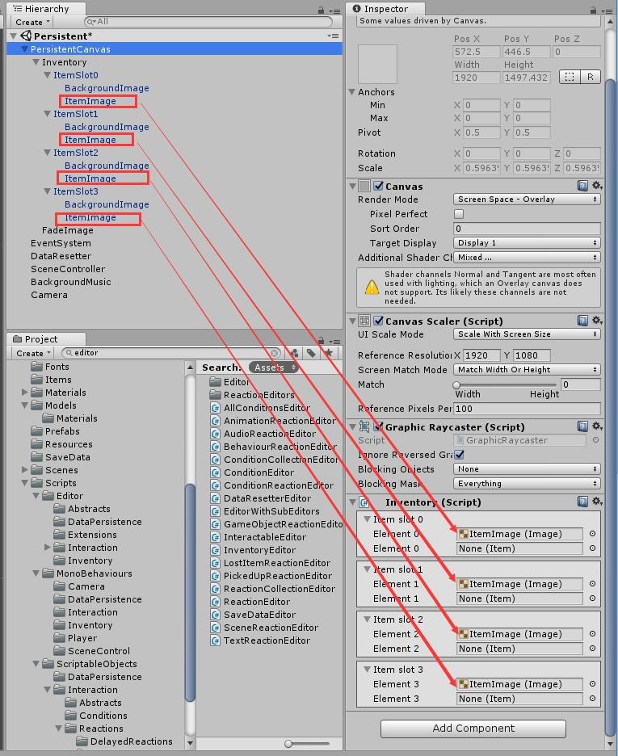Click the Project save-search star icon

(x=329, y=353)
